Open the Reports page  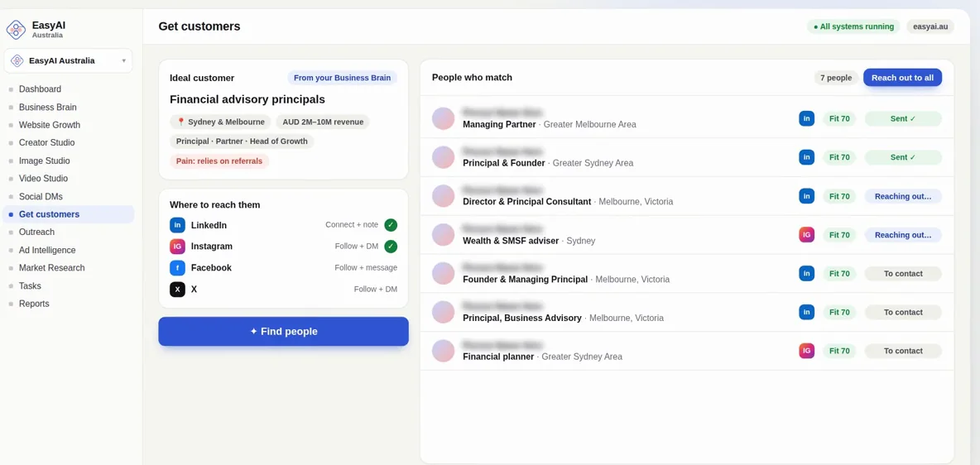[x=34, y=304]
